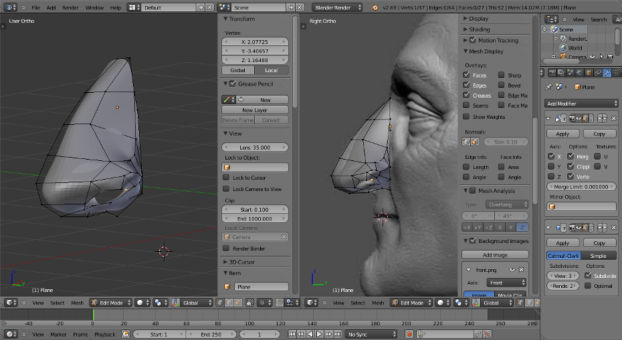Select the Modifiers wrench tab icon
The height and width of the screenshot is (340, 622).
pyautogui.click(x=607, y=73)
